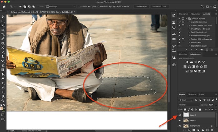Toggle lock all padlock in Layers
218x132 pixels.
[200, 110]
